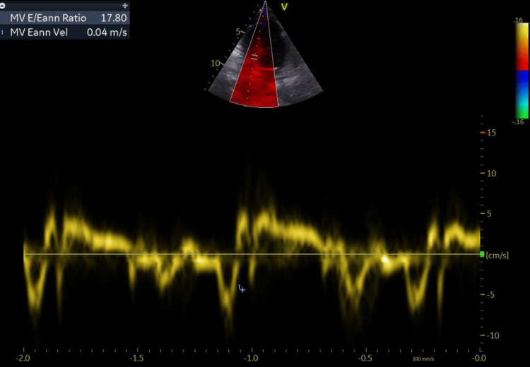
Task: Click the V probe orientation marker
Action: pyautogui.click(x=284, y=6)
